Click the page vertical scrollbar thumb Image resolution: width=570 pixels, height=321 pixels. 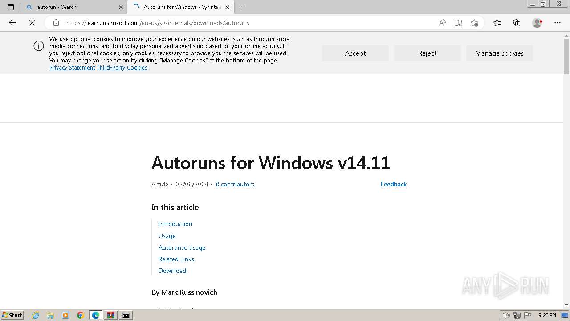[x=566, y=56]
